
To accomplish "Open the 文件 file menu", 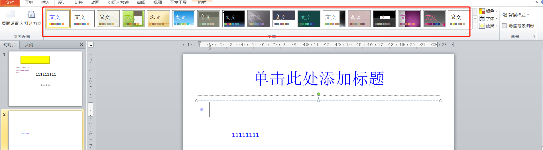I will (x=10, y=3).
